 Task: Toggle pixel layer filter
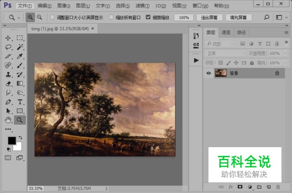pyautogui.click(x=243, y=44)
